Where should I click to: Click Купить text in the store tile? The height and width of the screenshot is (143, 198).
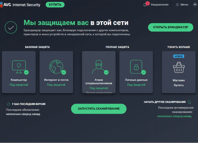(x=179, y=85)
